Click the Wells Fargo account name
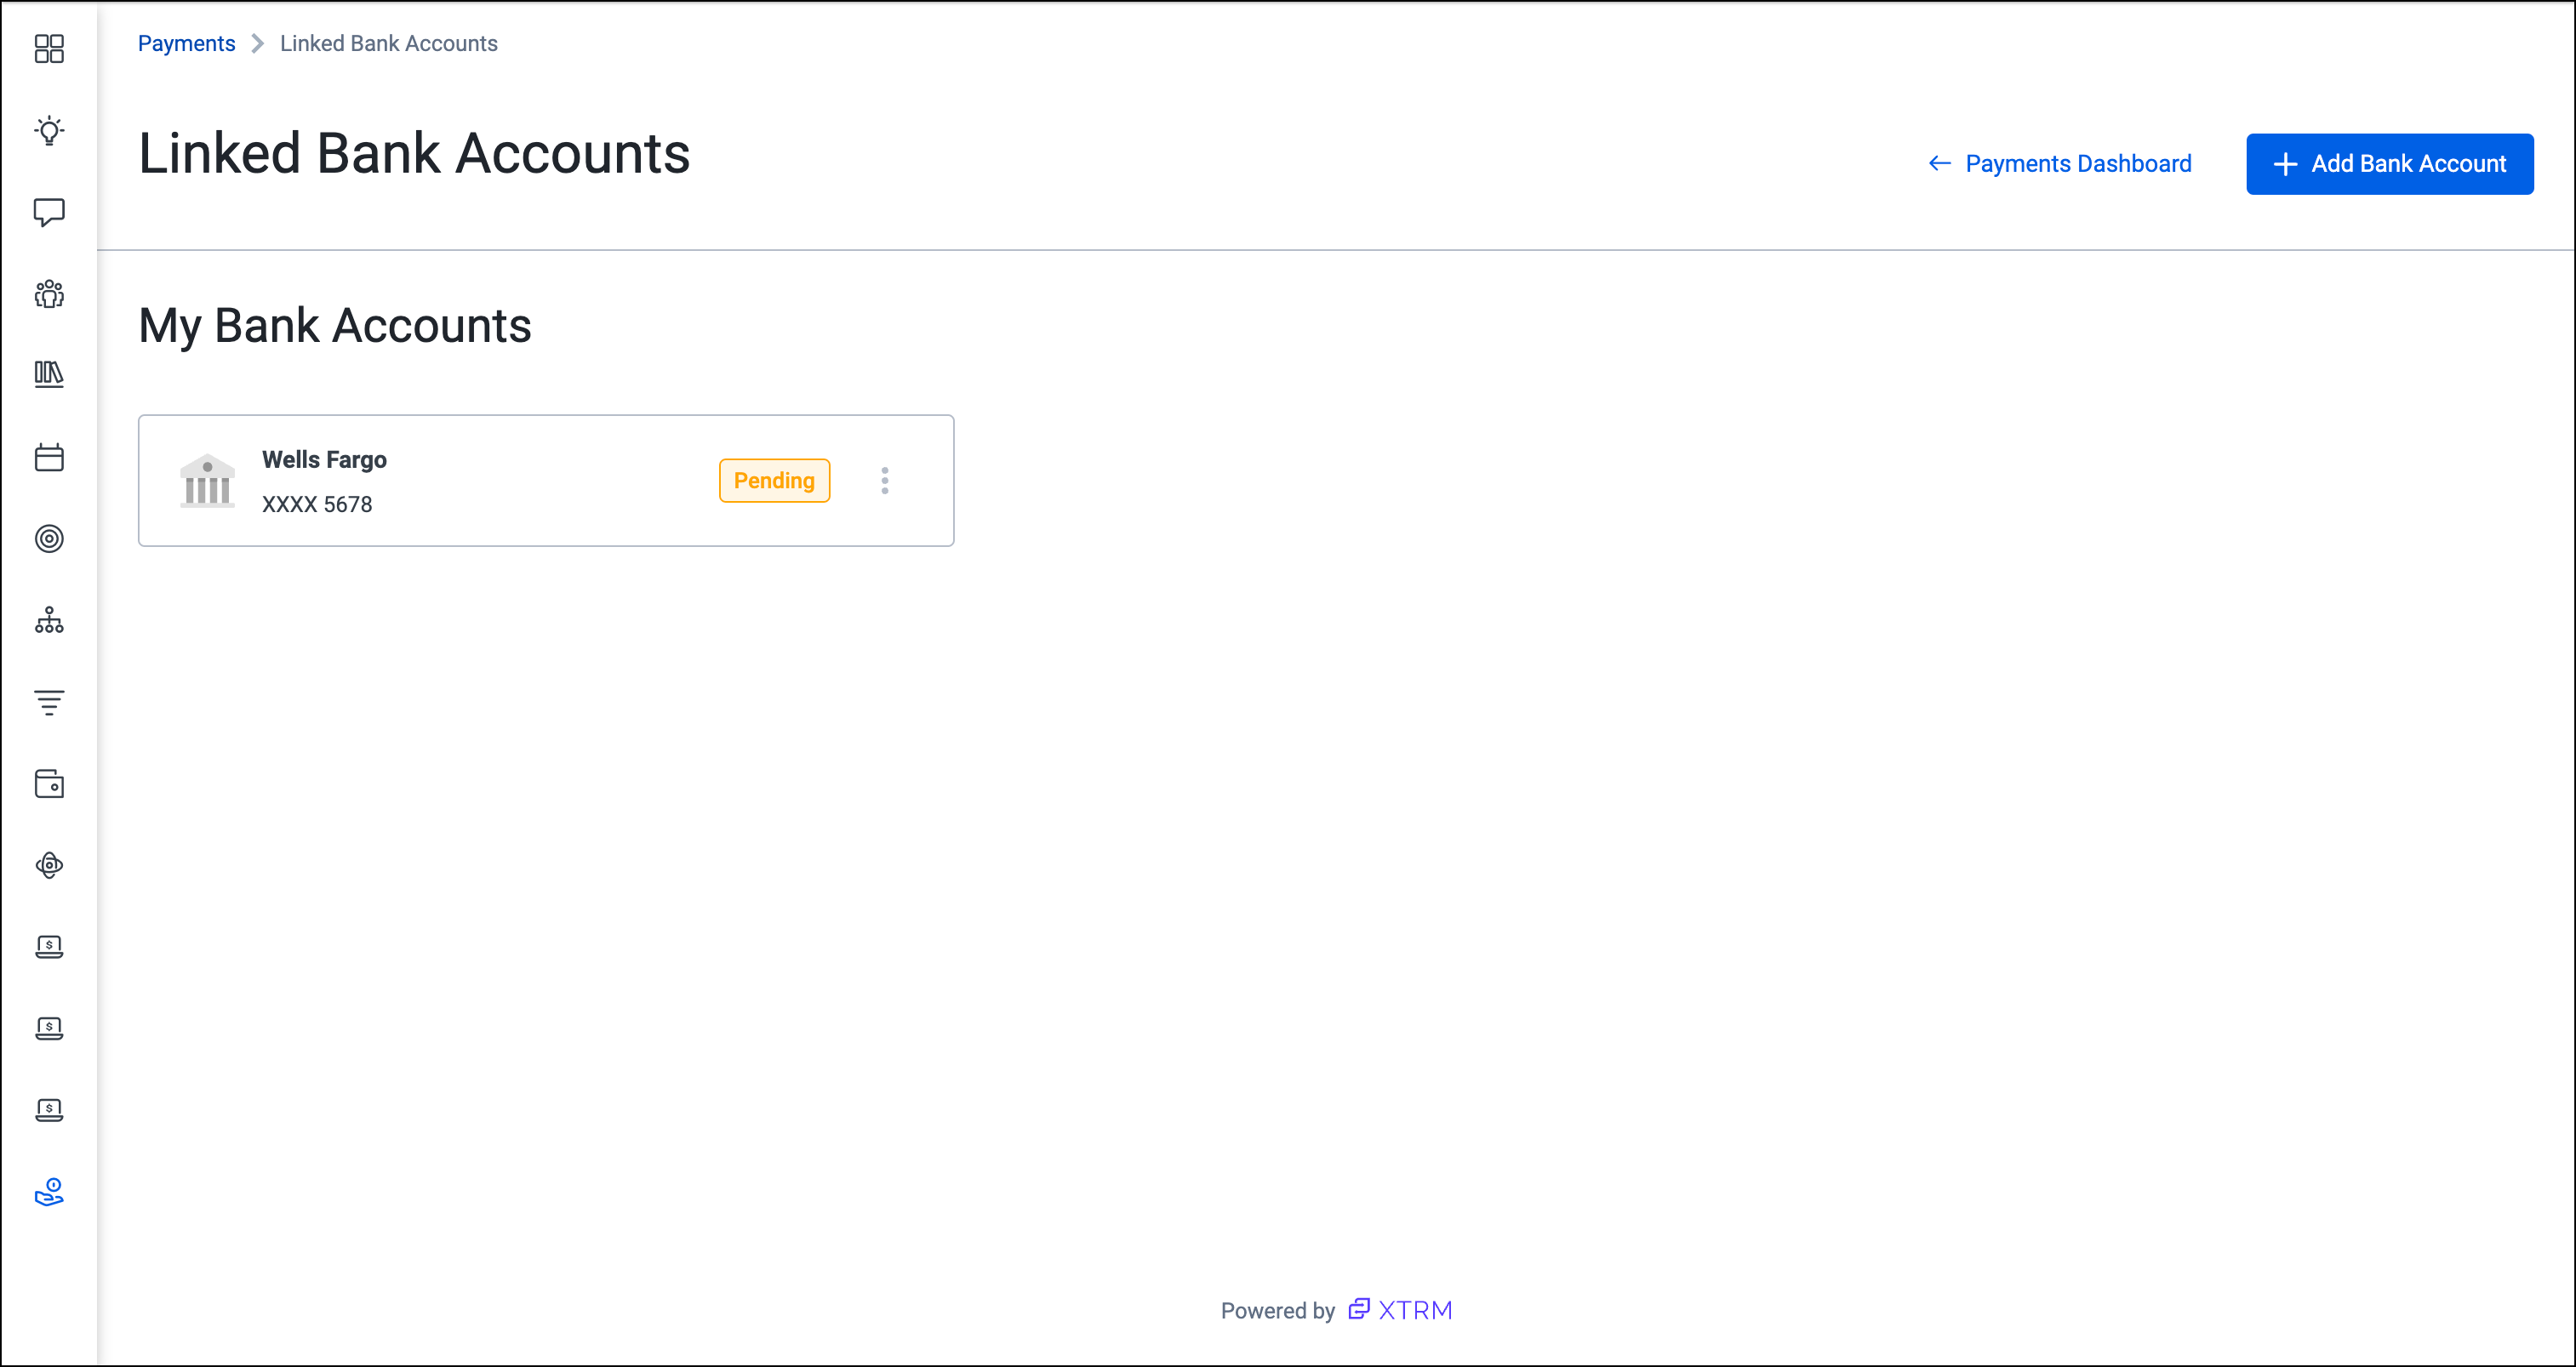Viewport: 2576px width, 1367px height. (324, 459)
